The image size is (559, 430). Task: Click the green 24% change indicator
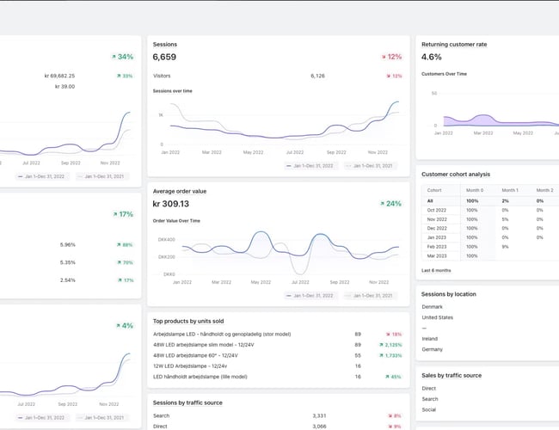pos(390,204)
